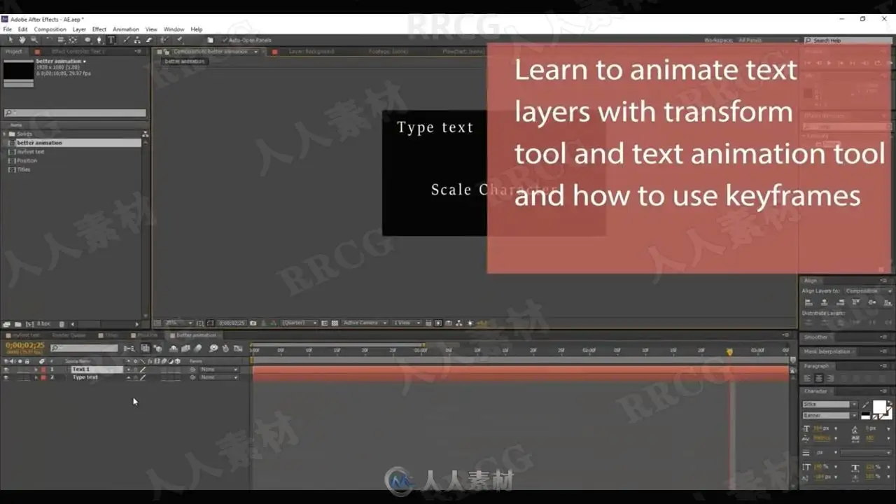Click the Search Help field

849,41
